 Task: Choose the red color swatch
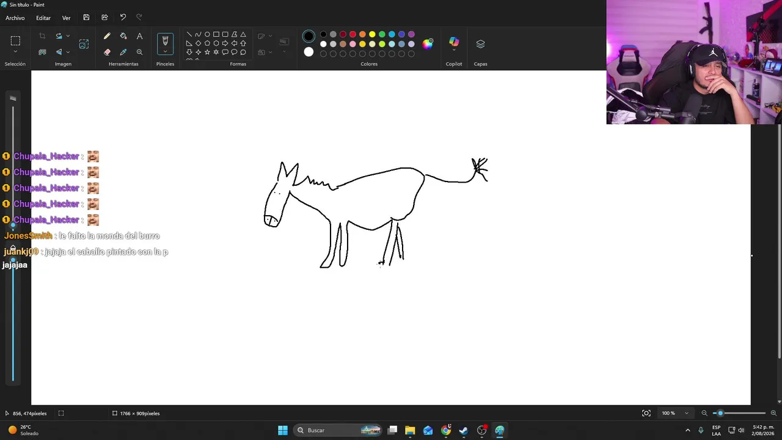(353, 34)
